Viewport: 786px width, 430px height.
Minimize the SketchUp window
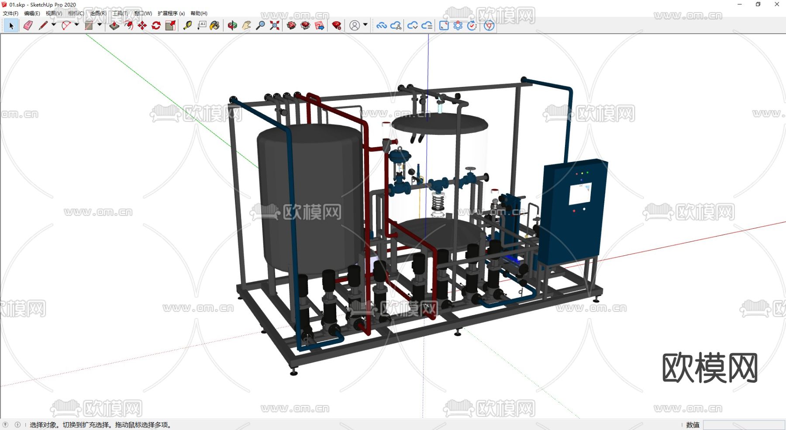(x=740, y=4)
